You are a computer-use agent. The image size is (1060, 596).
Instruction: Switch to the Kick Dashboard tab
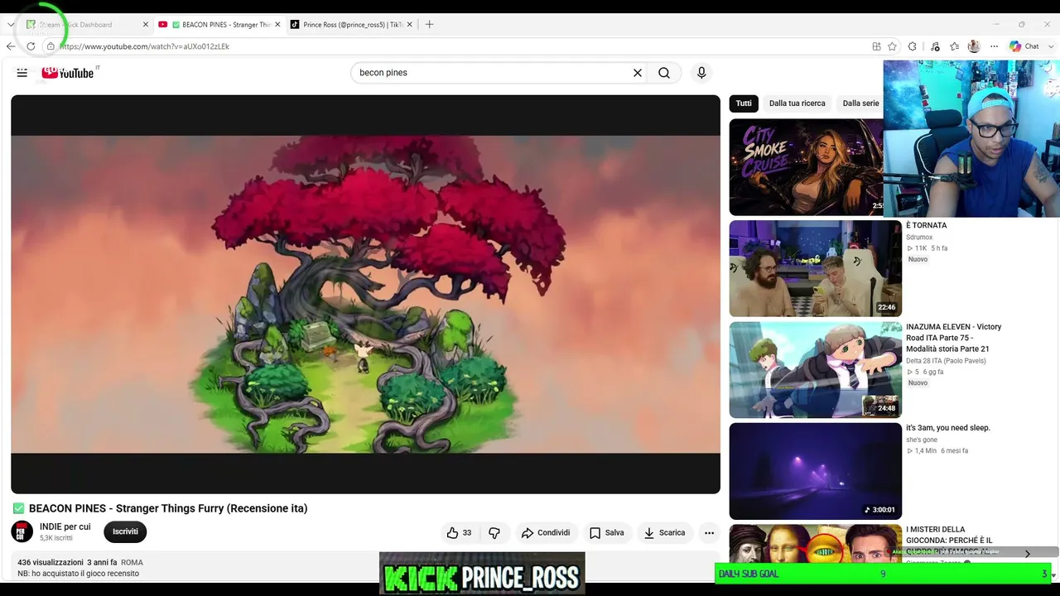(86, 25)
